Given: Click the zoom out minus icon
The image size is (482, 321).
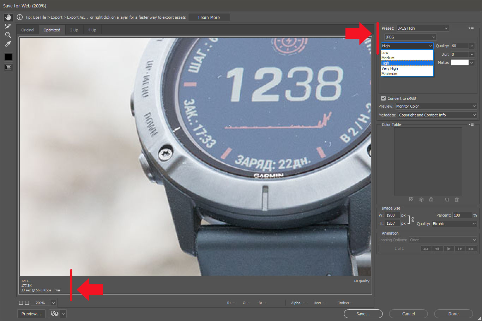Looking at the screenshot, I should [21, 303].
